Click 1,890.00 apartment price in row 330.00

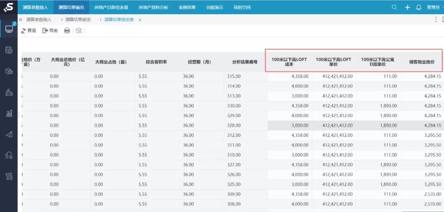(378, 106)
